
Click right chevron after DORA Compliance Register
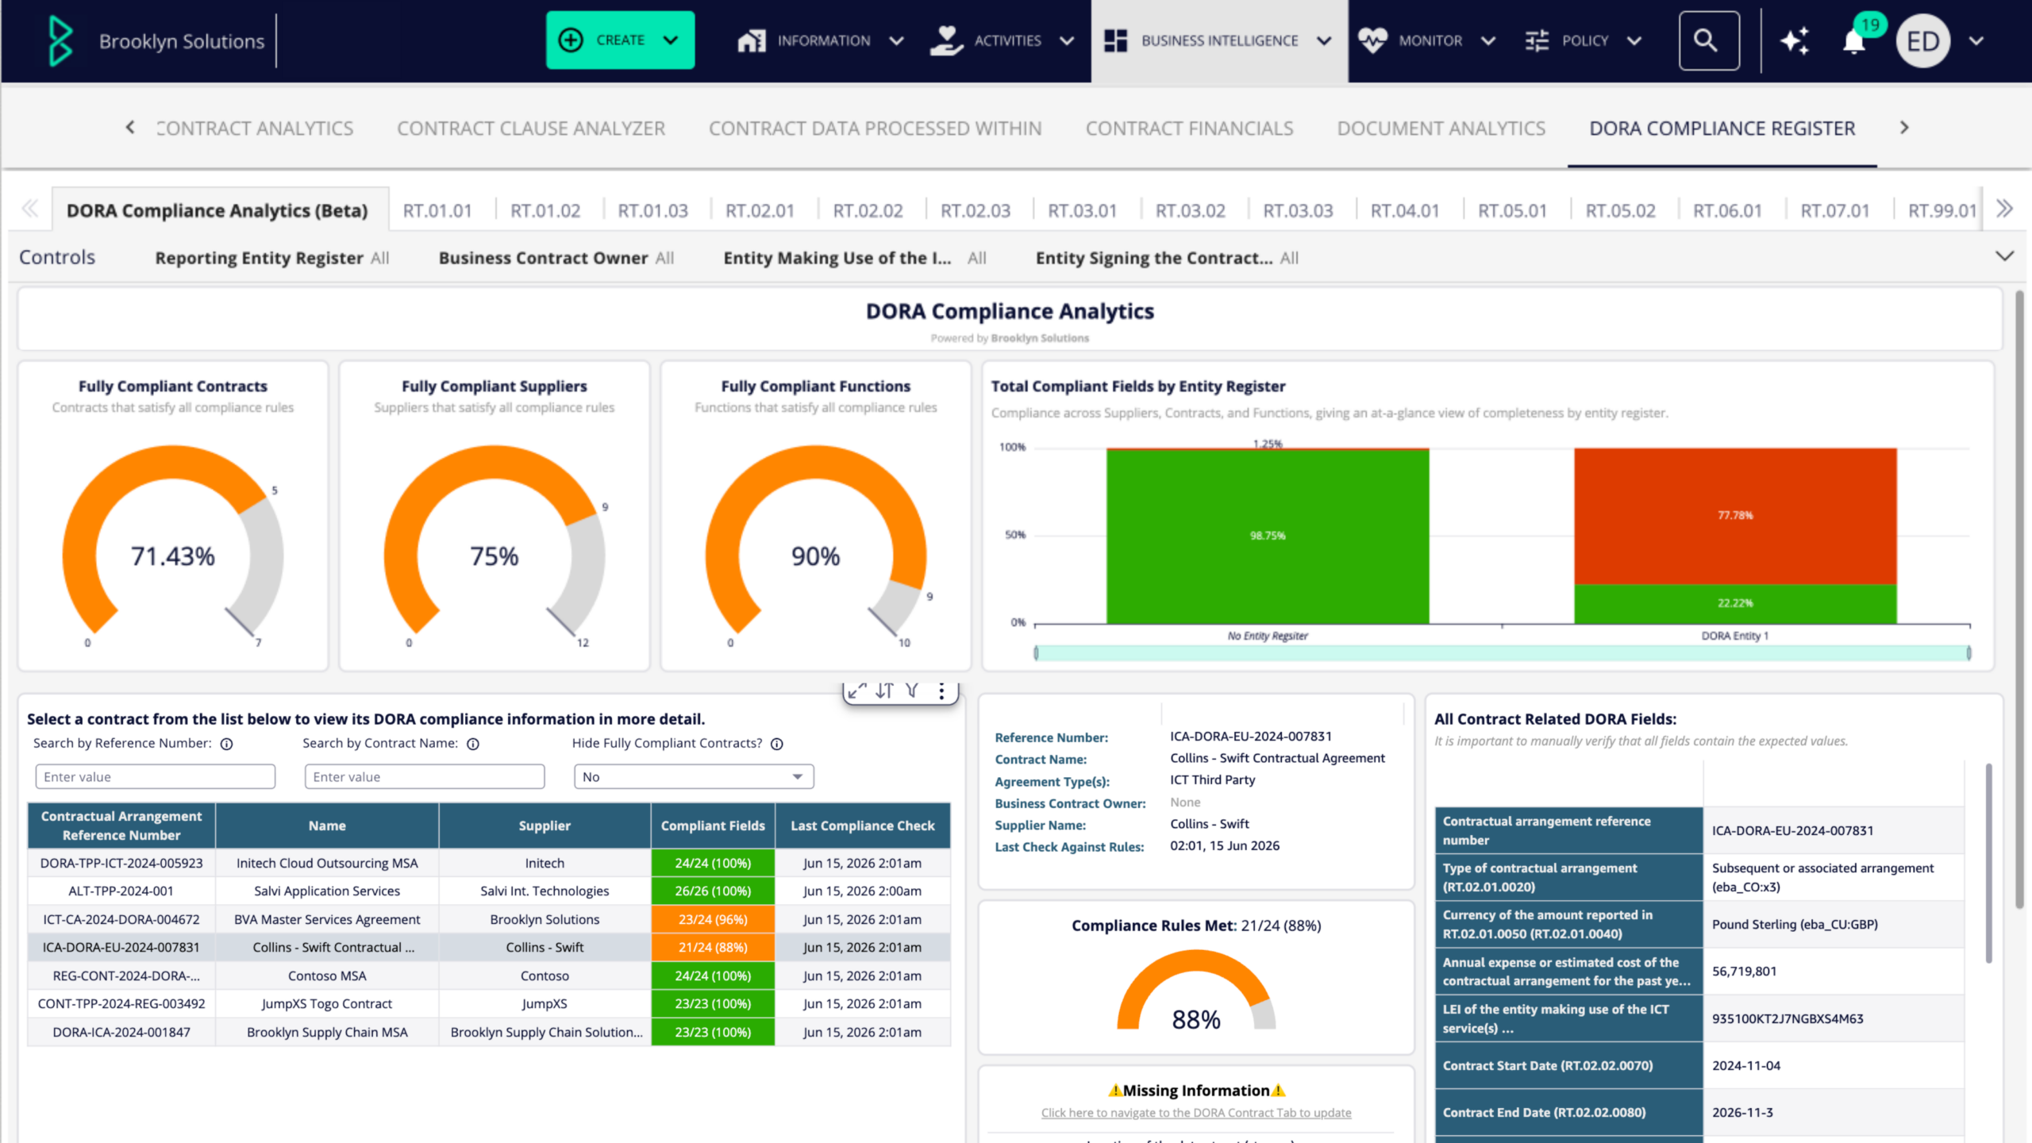pyautogui.click(x=1904, y=127)
